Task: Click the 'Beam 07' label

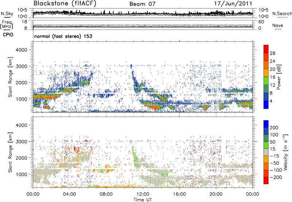Action: click(142, 4)
